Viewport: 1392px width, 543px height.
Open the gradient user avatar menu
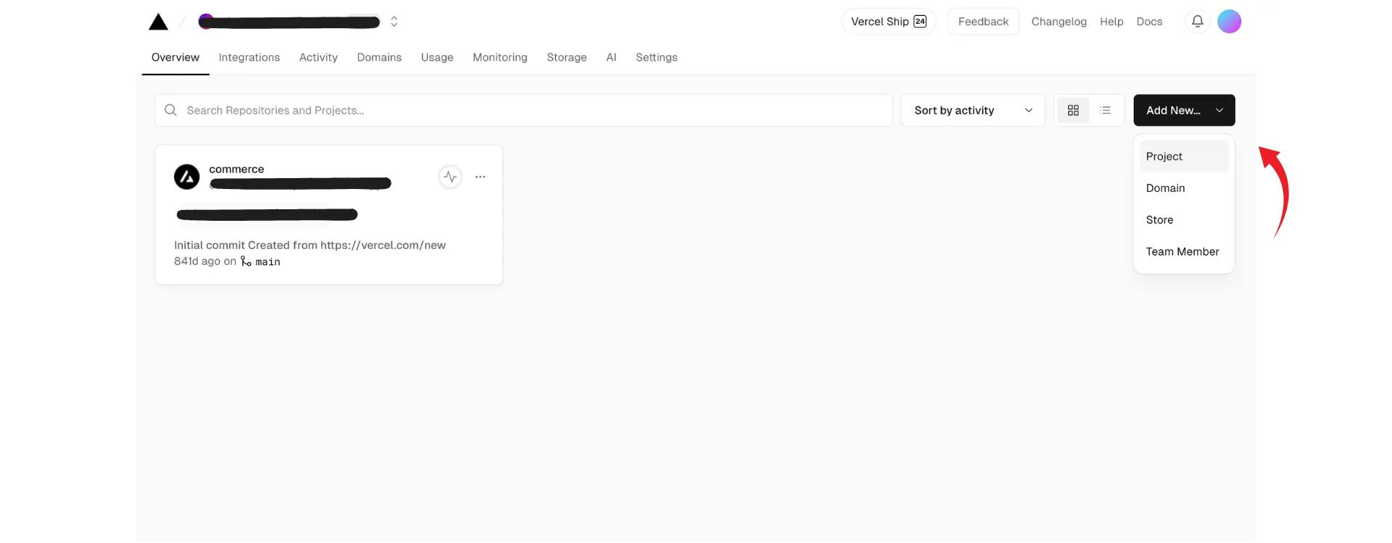1229,22
